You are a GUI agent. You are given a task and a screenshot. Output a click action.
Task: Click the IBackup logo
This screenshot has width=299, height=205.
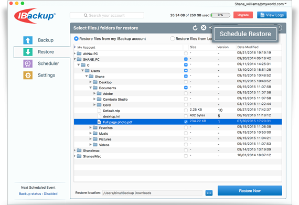coord(35,16)
